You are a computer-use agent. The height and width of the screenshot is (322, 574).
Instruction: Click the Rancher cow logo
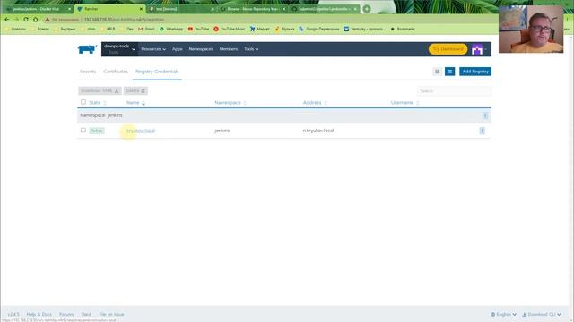[87, 49]
